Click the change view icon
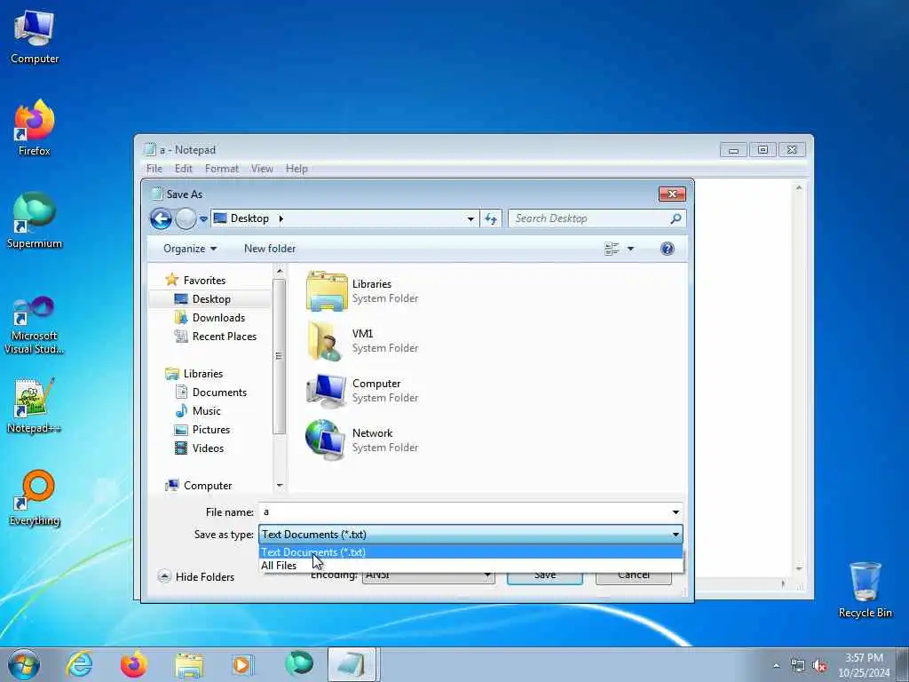The width and height of the screenshot is (909, 682). (612, 249)
